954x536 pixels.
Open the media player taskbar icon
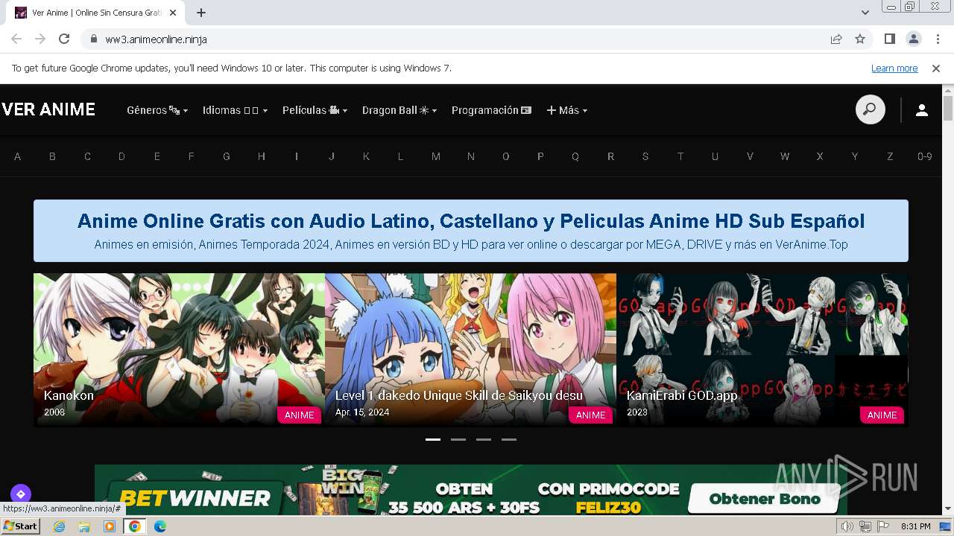coord(110,526)
